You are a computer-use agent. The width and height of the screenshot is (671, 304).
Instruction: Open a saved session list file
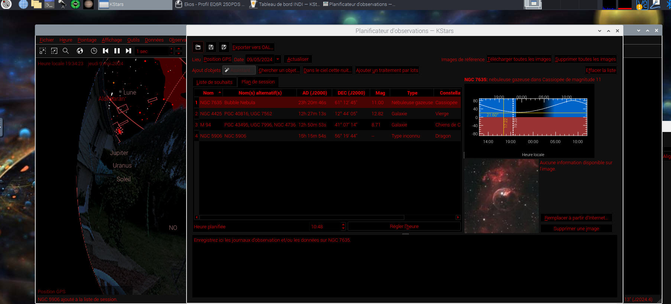click(x=198, y=47)
